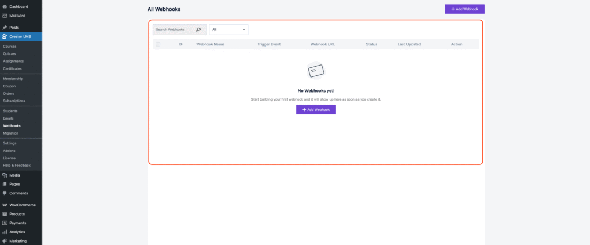The height and width of the screenshot is (245, 590).
Task: Open the Subscriptions menu item
Action: [14, 101]
